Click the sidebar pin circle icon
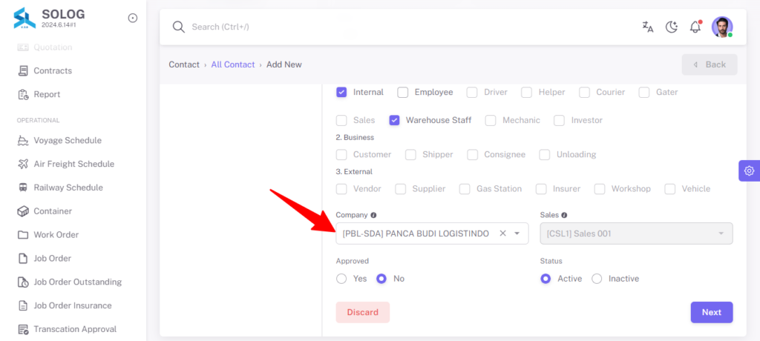 pos(132,18)
